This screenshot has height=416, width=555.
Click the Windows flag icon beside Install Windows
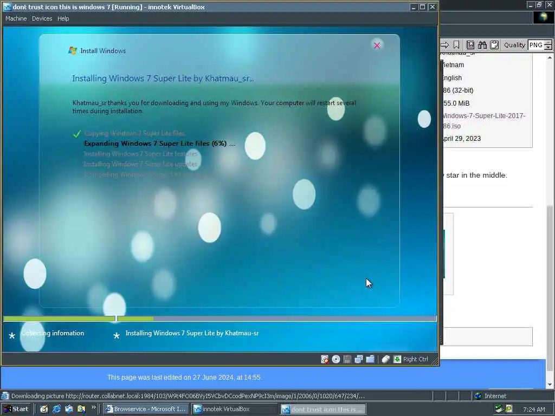73,50
